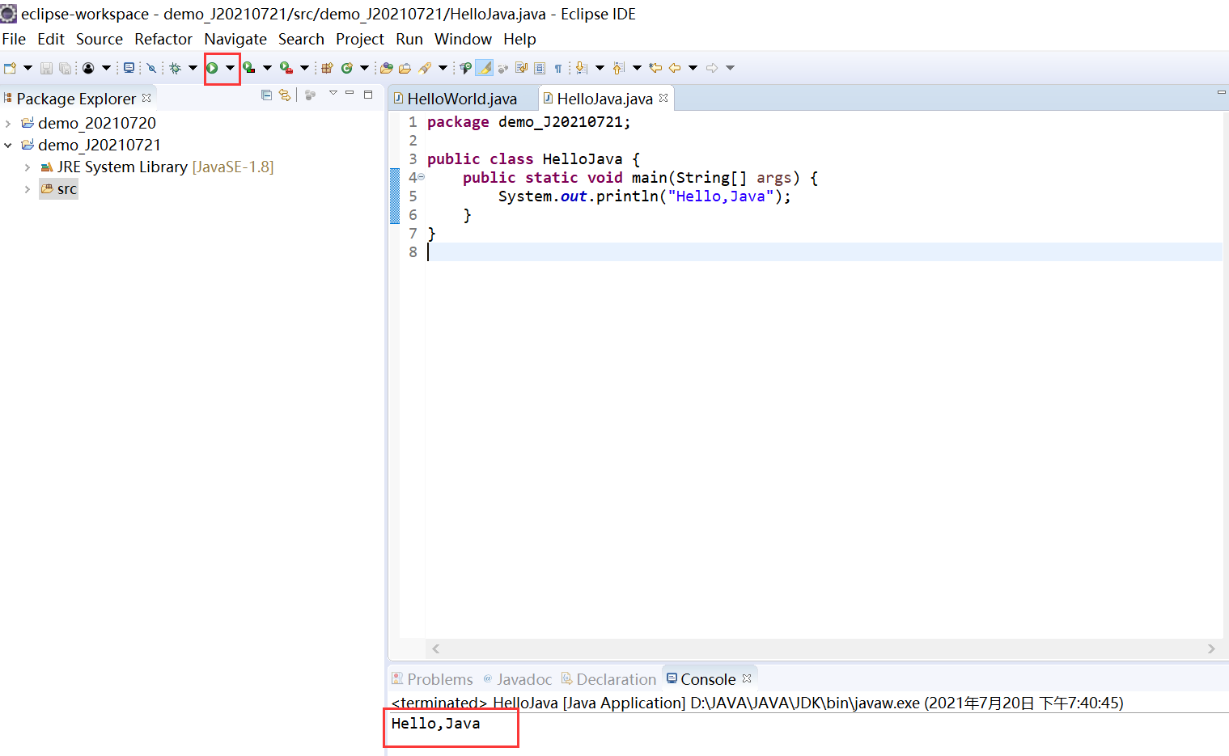Open the Run dropdown arrow

(x=230, y=68)
